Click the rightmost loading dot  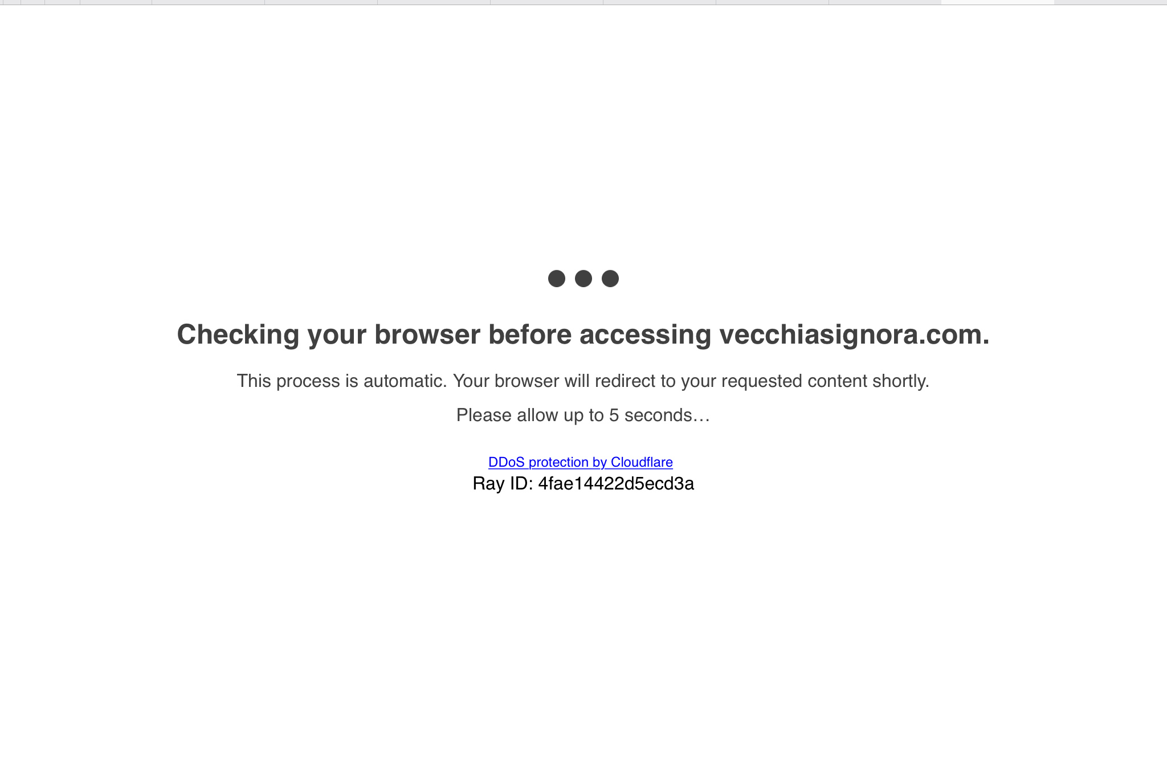610,279
